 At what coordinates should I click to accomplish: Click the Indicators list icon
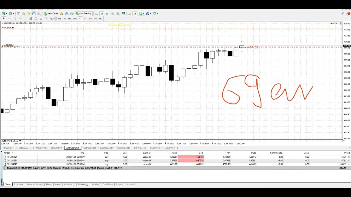click(x=141, y=14)
